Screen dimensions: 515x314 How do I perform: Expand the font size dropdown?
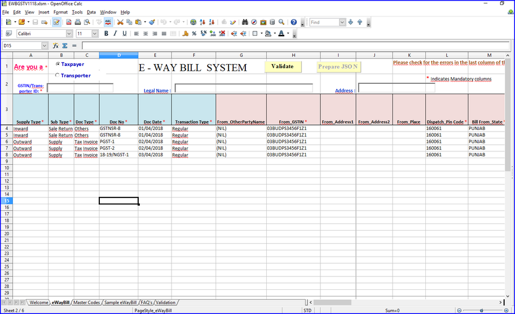click(x=95, y=34)
